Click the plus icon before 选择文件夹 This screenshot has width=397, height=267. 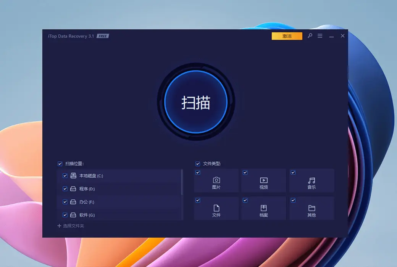pos(59,226)
